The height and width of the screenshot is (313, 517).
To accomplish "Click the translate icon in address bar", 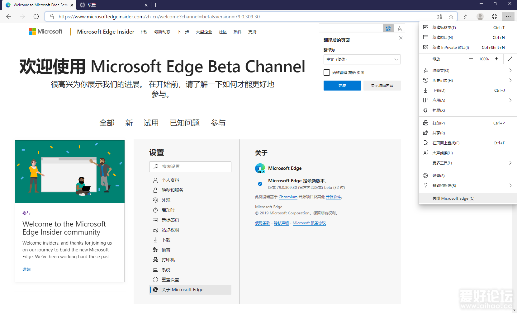I will pyautogui.click(x=439, y=16).
